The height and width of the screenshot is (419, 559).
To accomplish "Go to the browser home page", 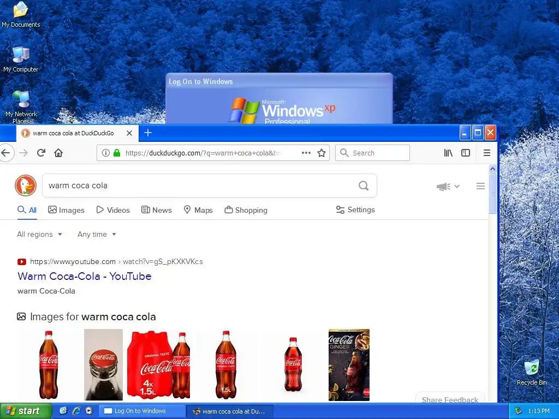I will [x=58, y=153].
